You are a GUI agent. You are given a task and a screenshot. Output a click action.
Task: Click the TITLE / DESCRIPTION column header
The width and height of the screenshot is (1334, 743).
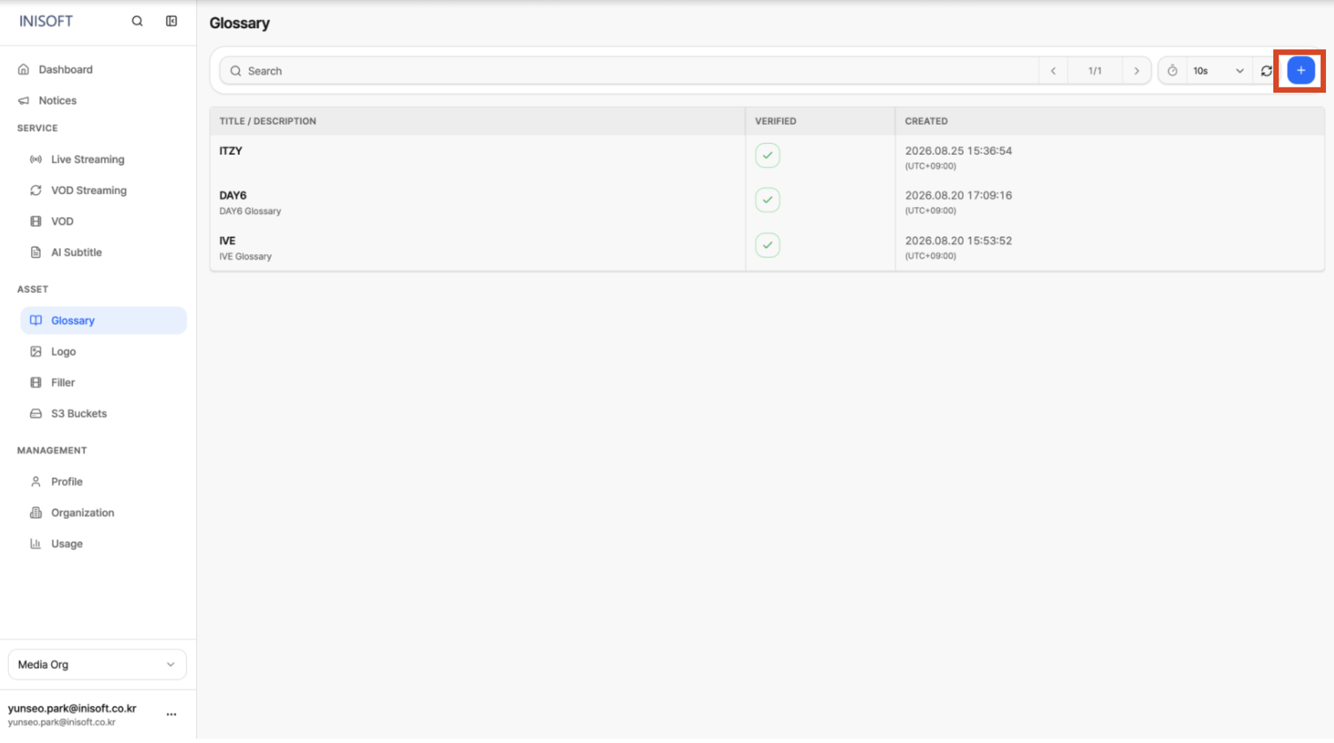267,121
